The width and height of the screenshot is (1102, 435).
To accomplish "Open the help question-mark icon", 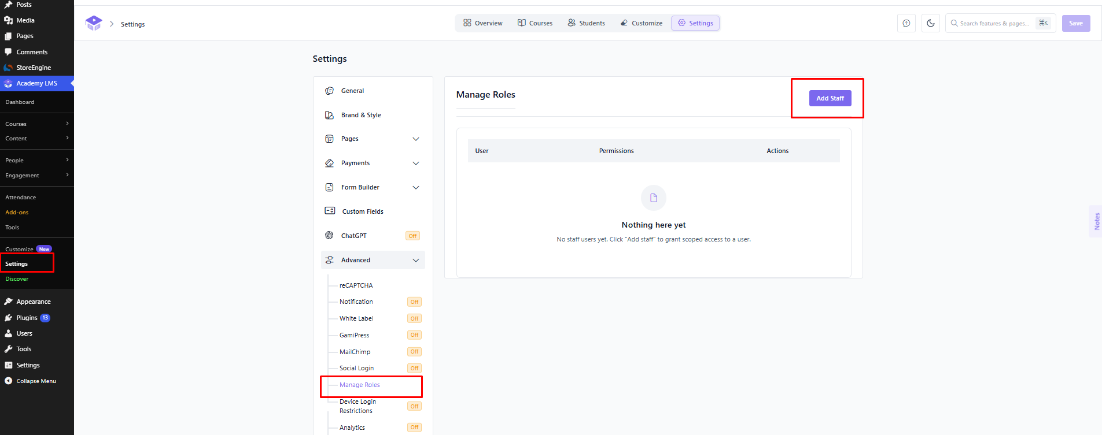I will tap(906, 23).
